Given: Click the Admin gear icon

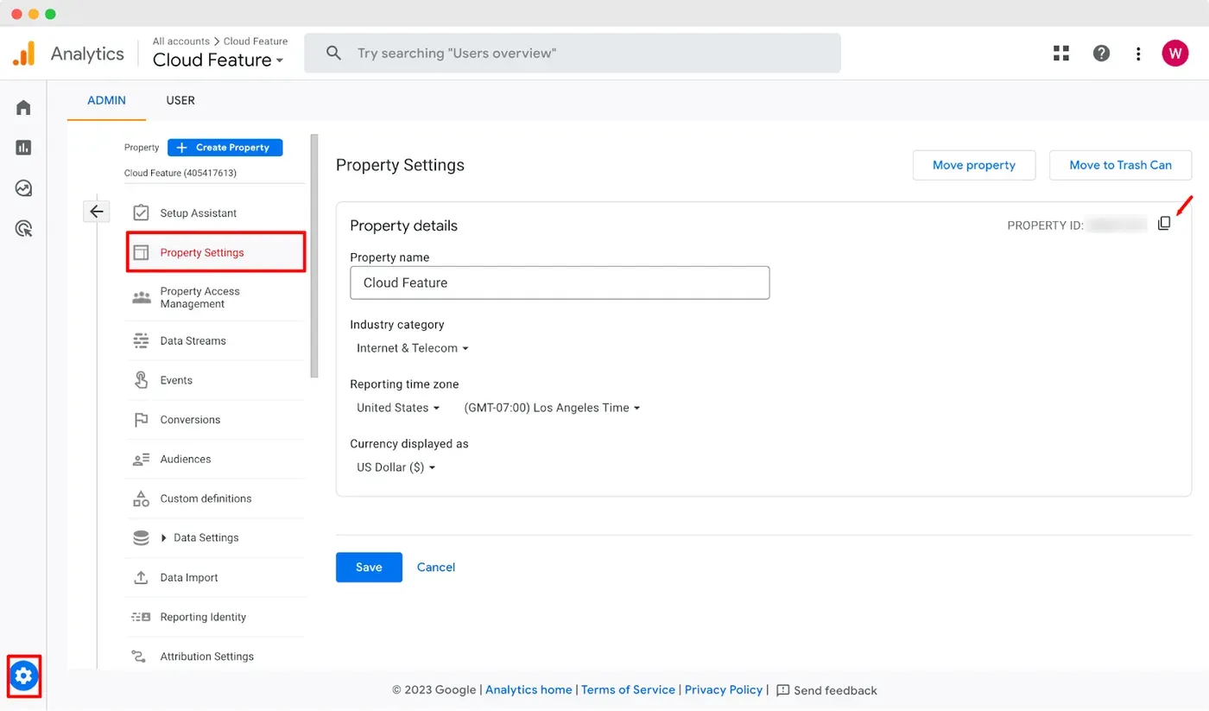Looking at the screenshot, I should [x=24, y=676].
